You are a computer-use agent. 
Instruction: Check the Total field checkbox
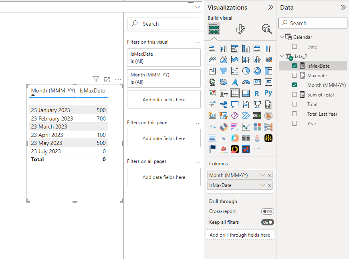point(295,104)
